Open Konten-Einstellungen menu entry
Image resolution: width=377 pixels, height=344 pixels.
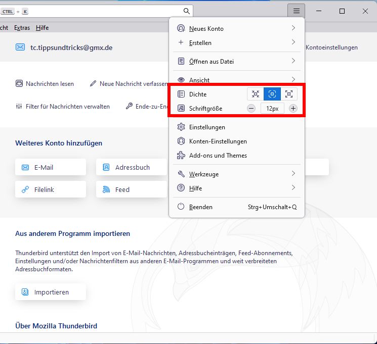(x=218, y=141)
